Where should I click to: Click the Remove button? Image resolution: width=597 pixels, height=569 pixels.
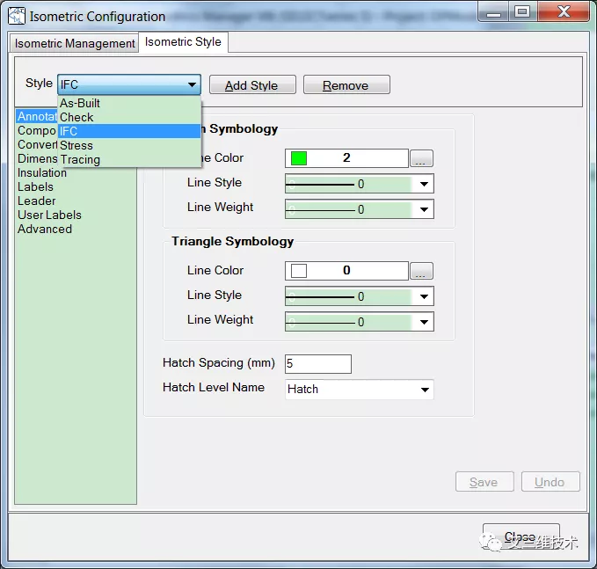346,85
